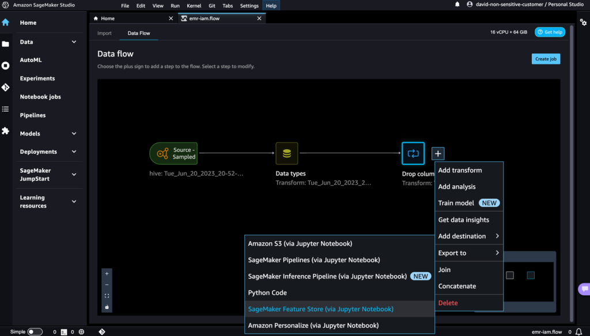
Task: Open Pipelines in the sidebar
Action: tap(33, 115)
